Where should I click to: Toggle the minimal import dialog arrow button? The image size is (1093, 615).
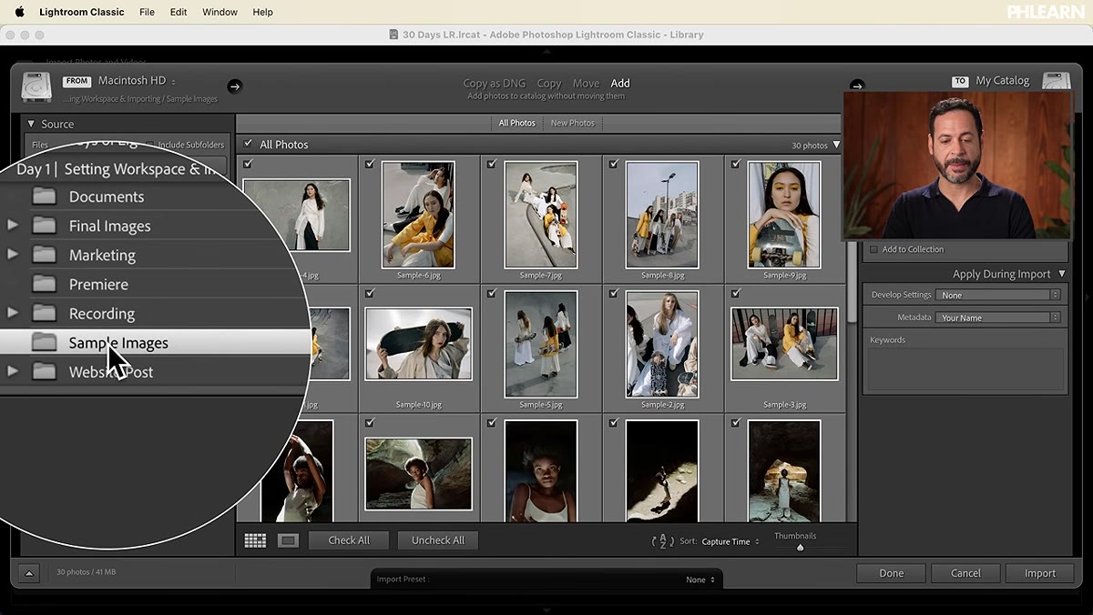pyautogui.click(x=27, y=573)
